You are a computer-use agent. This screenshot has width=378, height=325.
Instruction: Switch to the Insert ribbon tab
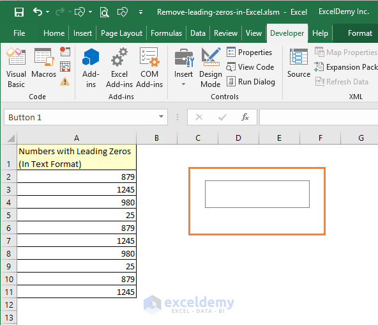(82, 33)
